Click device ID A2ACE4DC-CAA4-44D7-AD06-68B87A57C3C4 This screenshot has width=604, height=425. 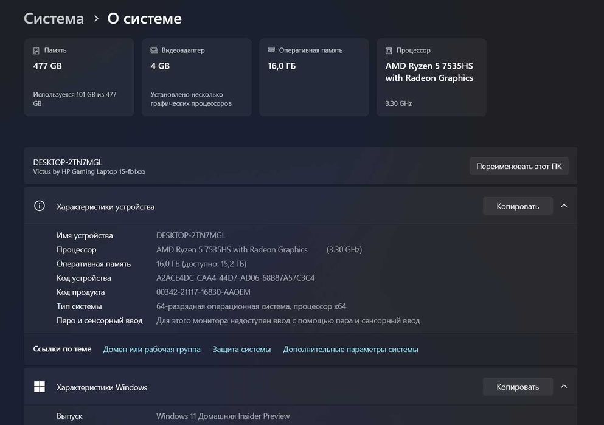(x=235, y=278)
